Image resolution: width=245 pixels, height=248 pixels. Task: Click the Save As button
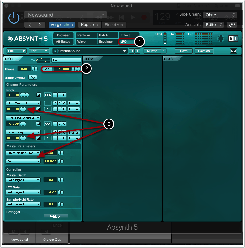coord(204,51)
